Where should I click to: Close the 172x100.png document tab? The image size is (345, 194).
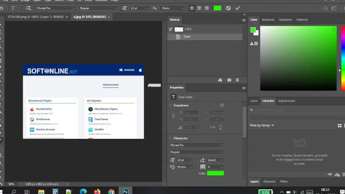tap(66, 17)
